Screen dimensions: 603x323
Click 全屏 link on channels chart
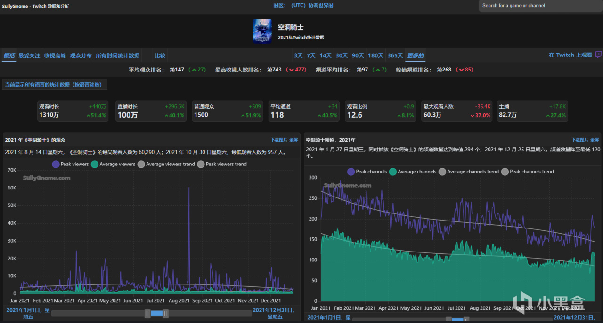tap(595, 140)
